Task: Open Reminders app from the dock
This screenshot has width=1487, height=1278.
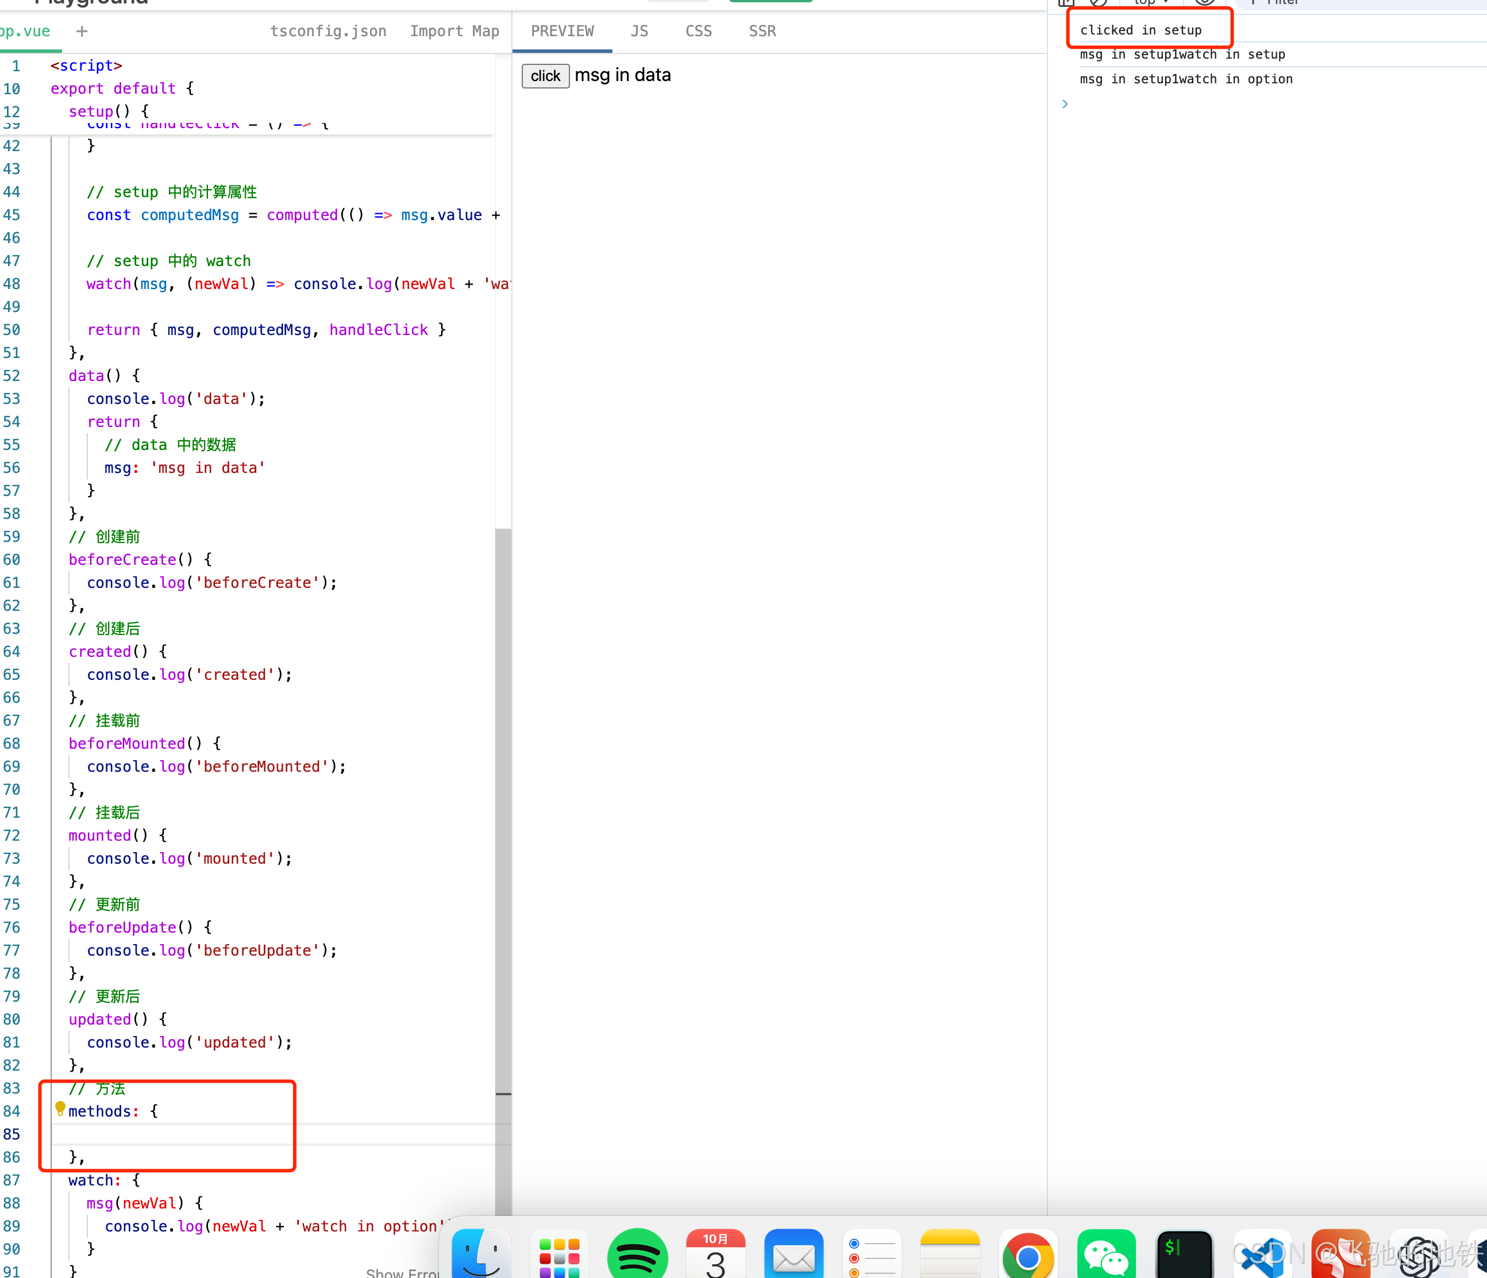Action: [x=872, y=1256]
